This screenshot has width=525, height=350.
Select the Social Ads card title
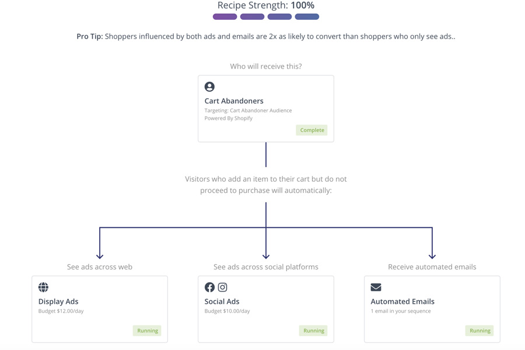tap(222, 302)
